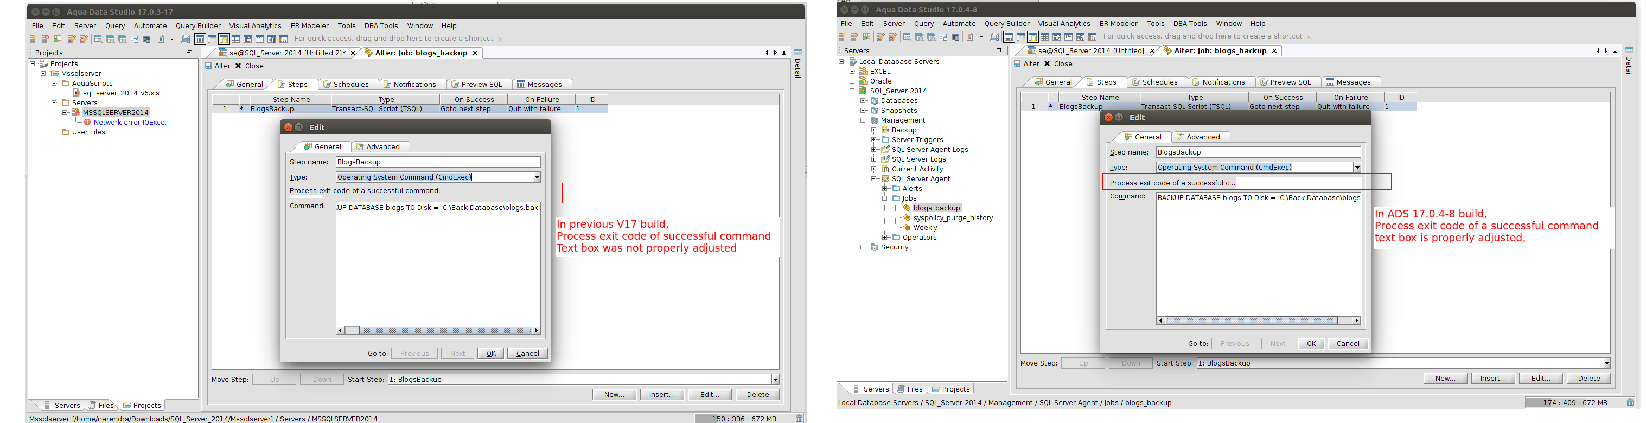Image resolution: width=1646 pixels, height=423 pixels.
Task: Open the Type dropdown in the left window's Edit dialog
Action: click(537, 178)
